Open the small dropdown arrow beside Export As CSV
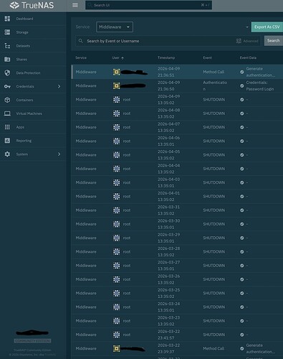This screenshot has height=359, width=283. pyautogui.click(x=247, y=27)
